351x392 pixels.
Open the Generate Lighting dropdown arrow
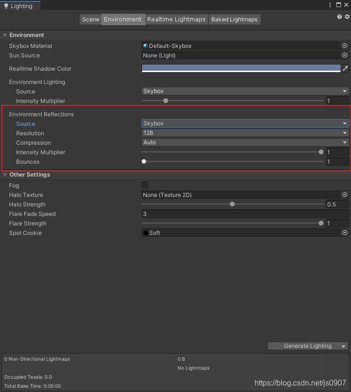coord(343,346)
